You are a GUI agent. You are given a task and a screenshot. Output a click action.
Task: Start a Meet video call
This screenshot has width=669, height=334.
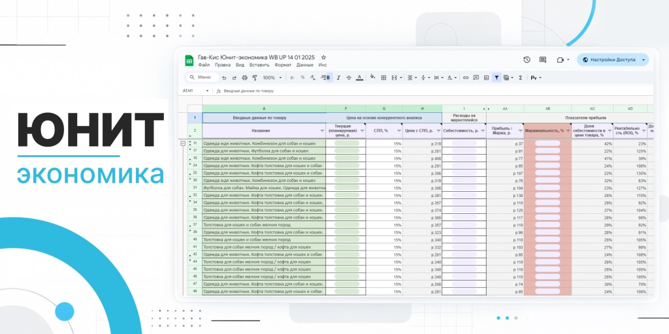click(560, 60)
